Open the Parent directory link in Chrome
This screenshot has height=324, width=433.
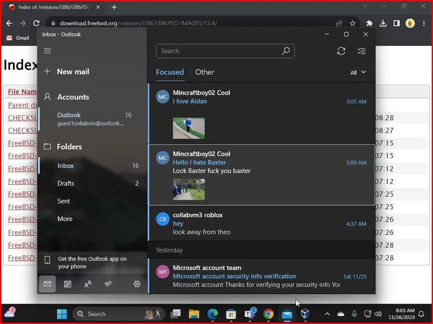(22, 105)
